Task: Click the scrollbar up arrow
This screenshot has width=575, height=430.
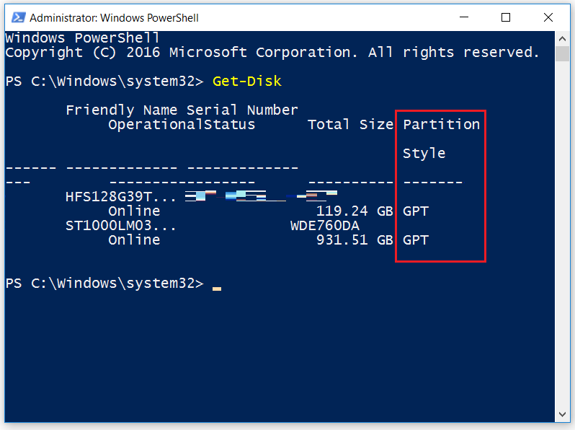Action: tap(562, 38)
